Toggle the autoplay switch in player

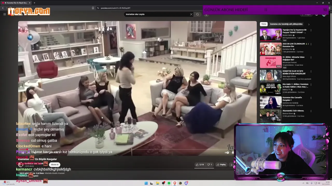227,153
